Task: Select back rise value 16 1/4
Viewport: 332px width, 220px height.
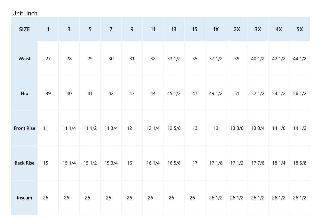Action: (x=153, y=163)
